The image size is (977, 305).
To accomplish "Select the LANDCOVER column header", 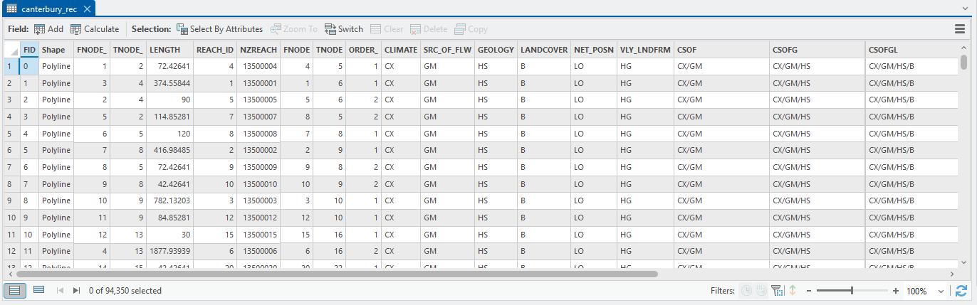I will coord(545,50).
